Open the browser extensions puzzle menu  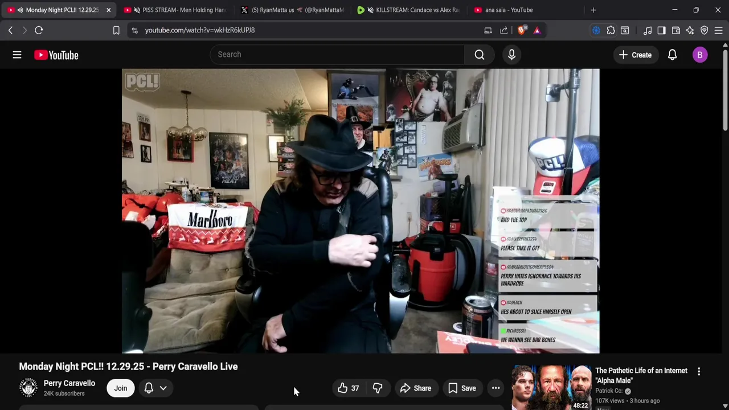click(611, 30)
